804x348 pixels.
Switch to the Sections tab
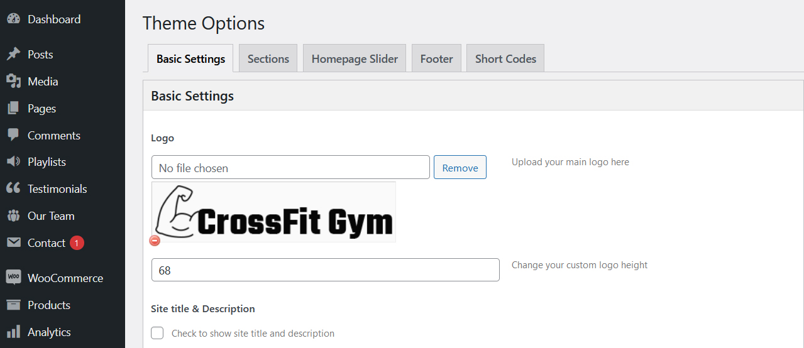click(268, 58)
